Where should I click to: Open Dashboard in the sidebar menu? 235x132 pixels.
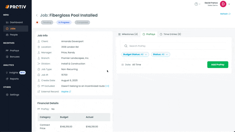16,22
